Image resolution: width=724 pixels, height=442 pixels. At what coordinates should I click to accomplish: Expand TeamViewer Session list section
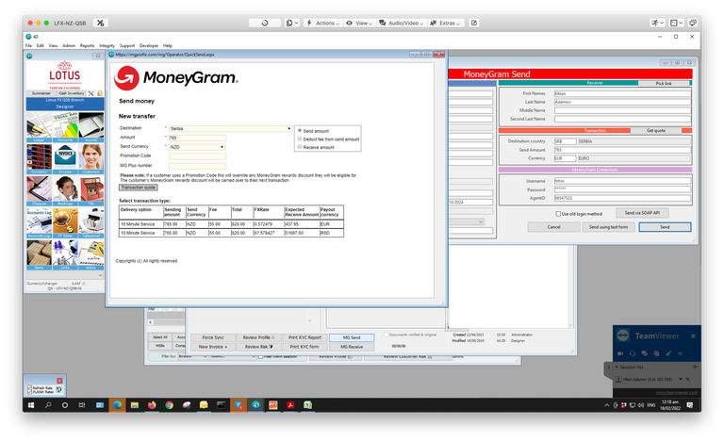(x=616, y=368)
